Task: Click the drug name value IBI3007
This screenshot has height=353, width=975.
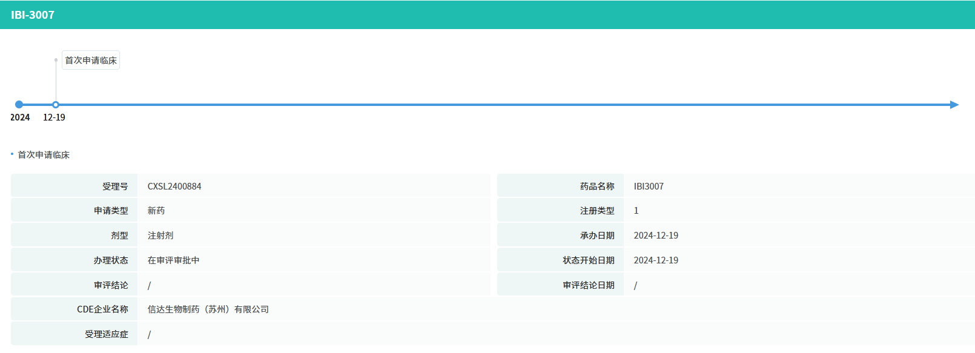Action: tap(649, 186)
